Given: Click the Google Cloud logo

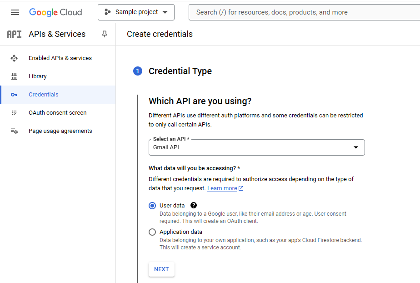Looking at the screenshot, I should (55, 12).
